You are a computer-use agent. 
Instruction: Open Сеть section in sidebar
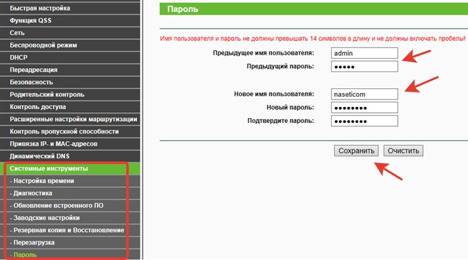(x=70, y=33)
